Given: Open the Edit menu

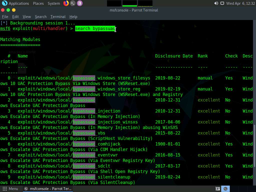Looking at the screenshot, I should [15, 17].
